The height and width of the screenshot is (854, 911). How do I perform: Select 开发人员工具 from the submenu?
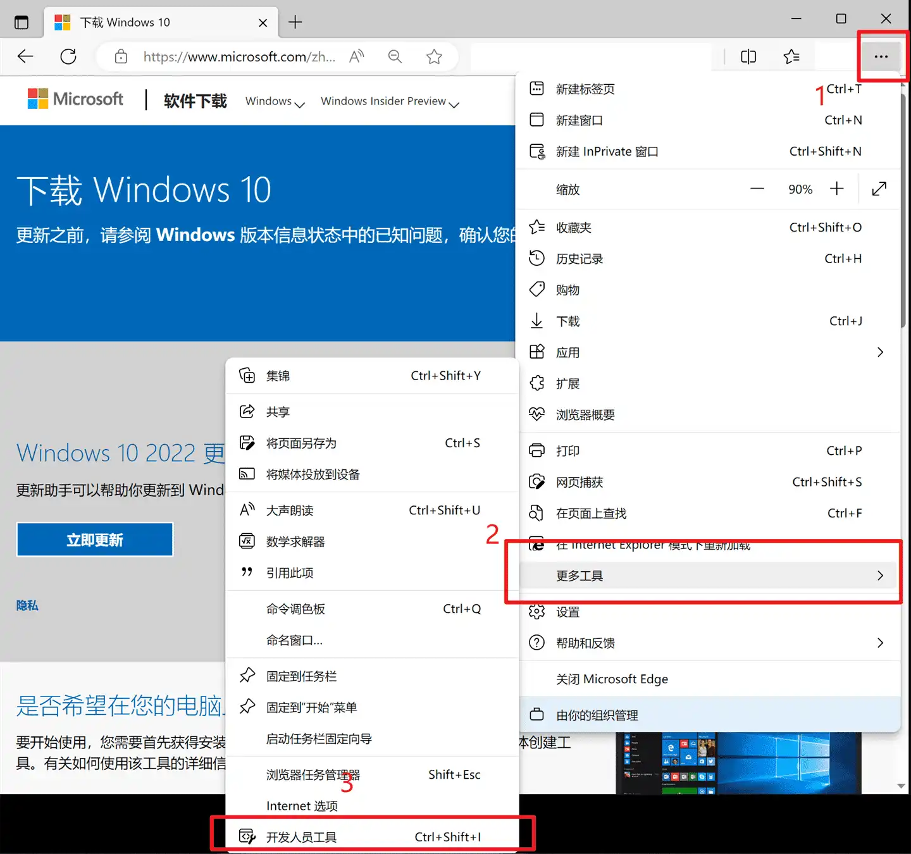tap(372, 837)
